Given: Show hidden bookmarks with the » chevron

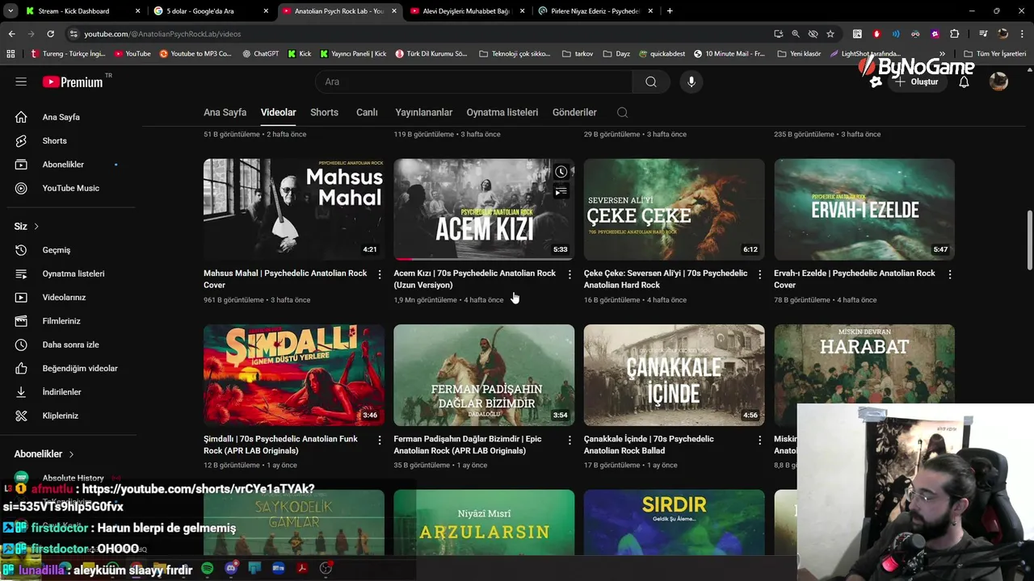Looking at the screenshot, I should pyautogui.click(x=943, y=54).
